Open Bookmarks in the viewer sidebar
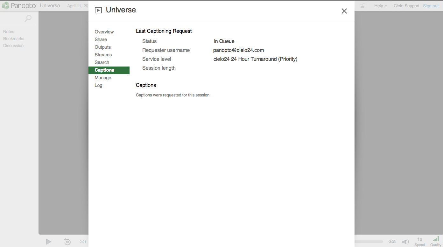This screenshot has height=247, width=443. tap(14, 39)
